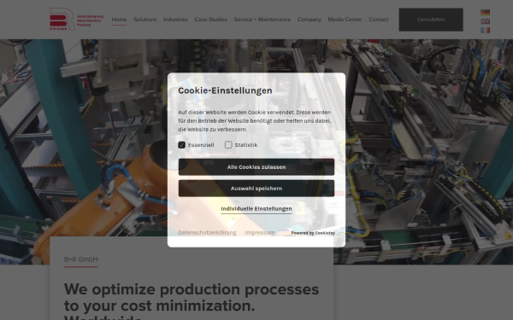
Task: Click the Powered by Cookieley link
Action: pyautogui.click(x=313, y=233)
